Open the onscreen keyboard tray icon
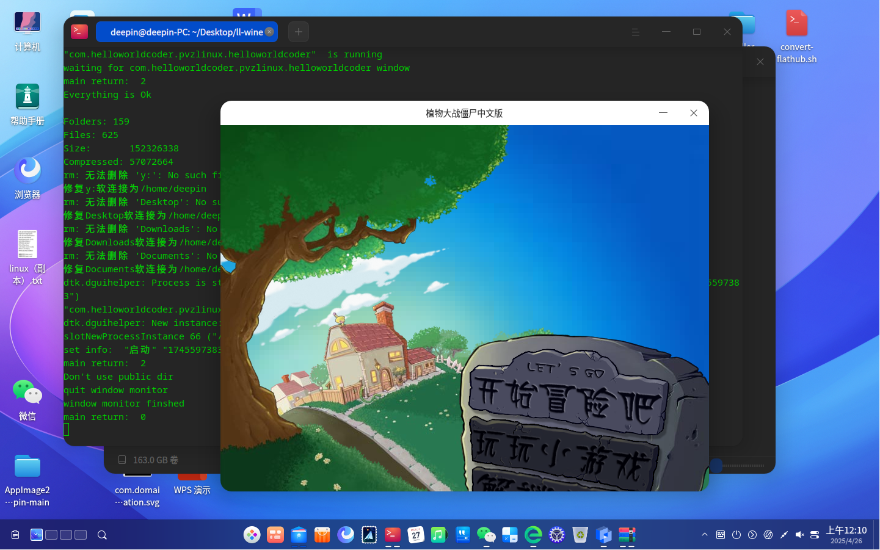This screenshot has height=550, width=880. pos(721,535)
